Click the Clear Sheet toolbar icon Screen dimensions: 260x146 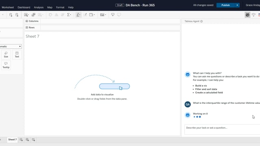click(x=40, y=15)
